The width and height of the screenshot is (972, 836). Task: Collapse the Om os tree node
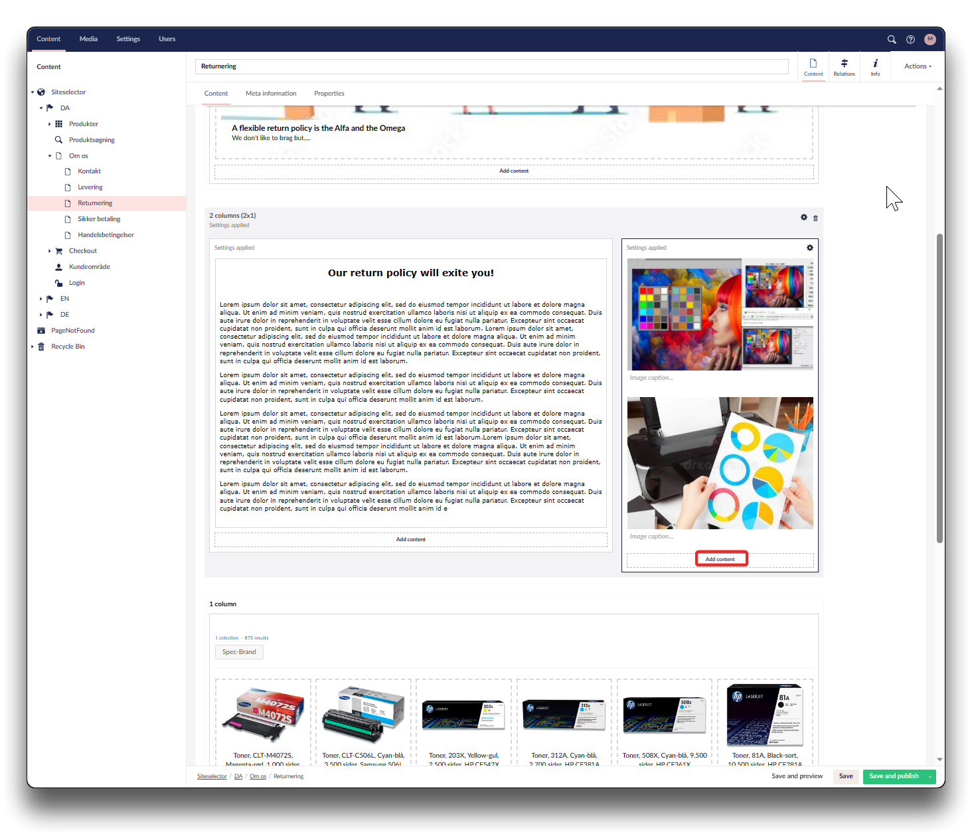click(x=50, y=156)
